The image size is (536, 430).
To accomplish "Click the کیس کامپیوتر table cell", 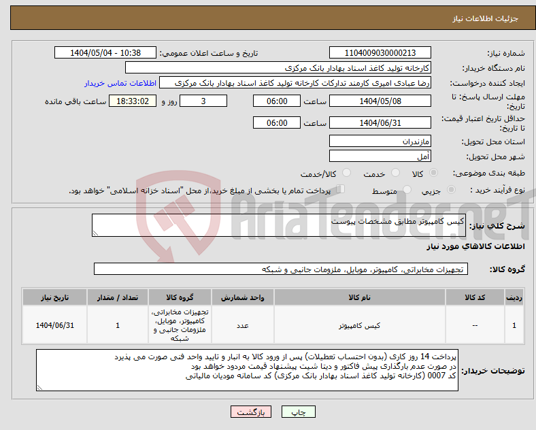I will click(x=360, y=325).
